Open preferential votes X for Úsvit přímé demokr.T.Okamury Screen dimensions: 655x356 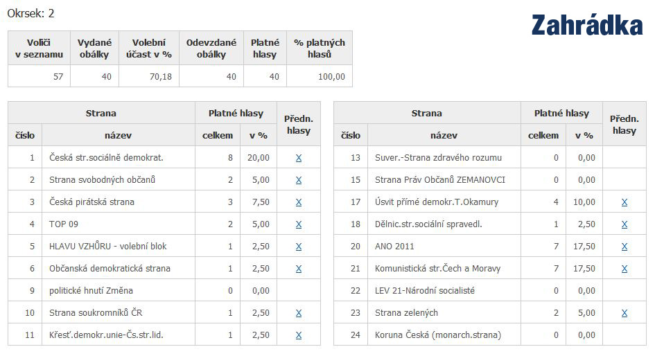625,202
